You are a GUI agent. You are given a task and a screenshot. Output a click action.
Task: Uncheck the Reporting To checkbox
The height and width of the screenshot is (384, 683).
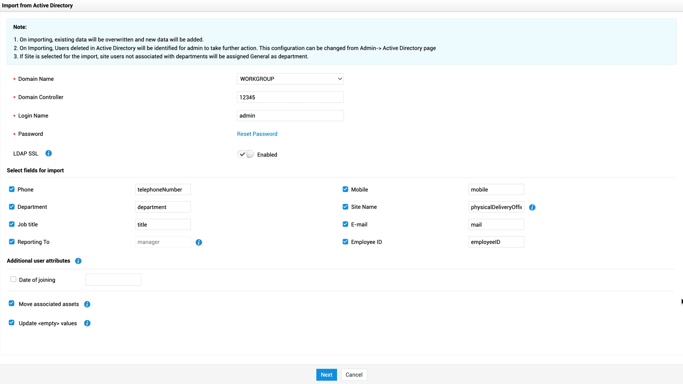(x=12, y=242)
